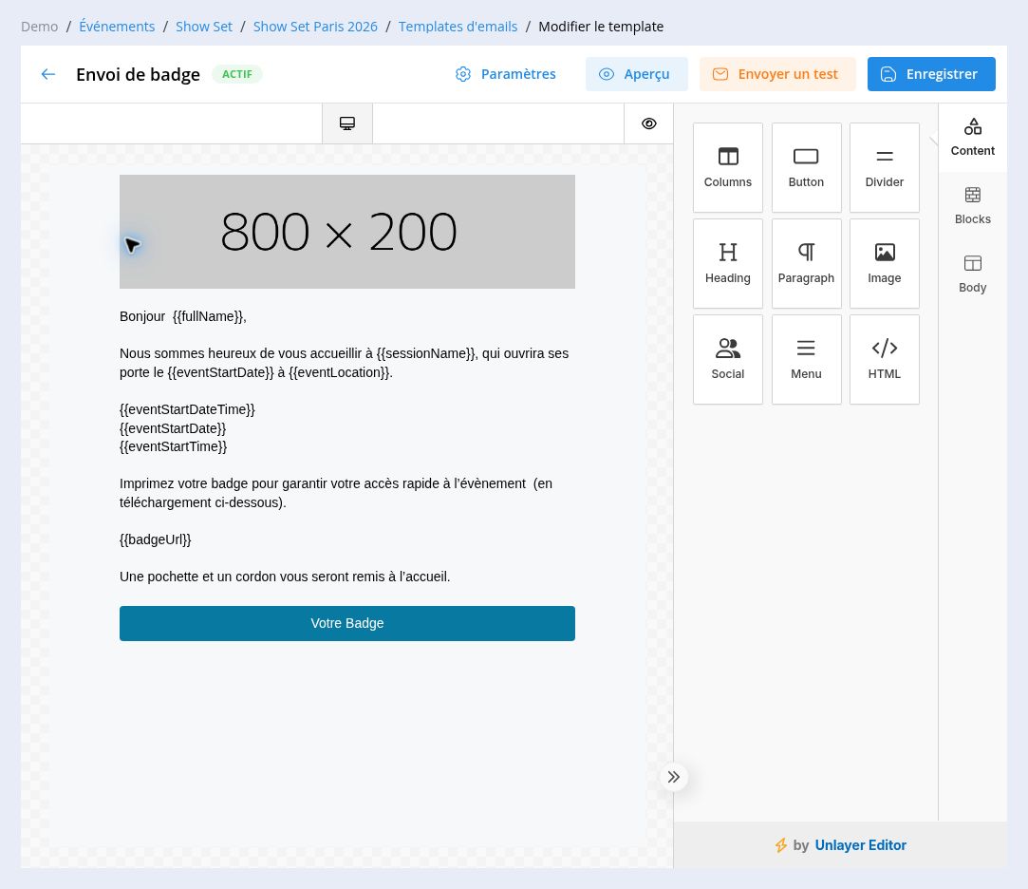Select the Columns content tool
This screenshot has width=1028, height=889.
(728, 168)
